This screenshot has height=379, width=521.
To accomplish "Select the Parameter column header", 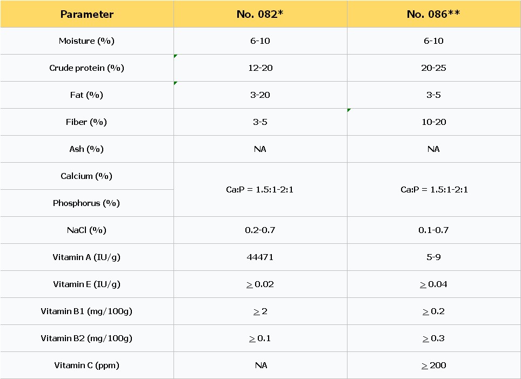I will [x=86, y=14].
